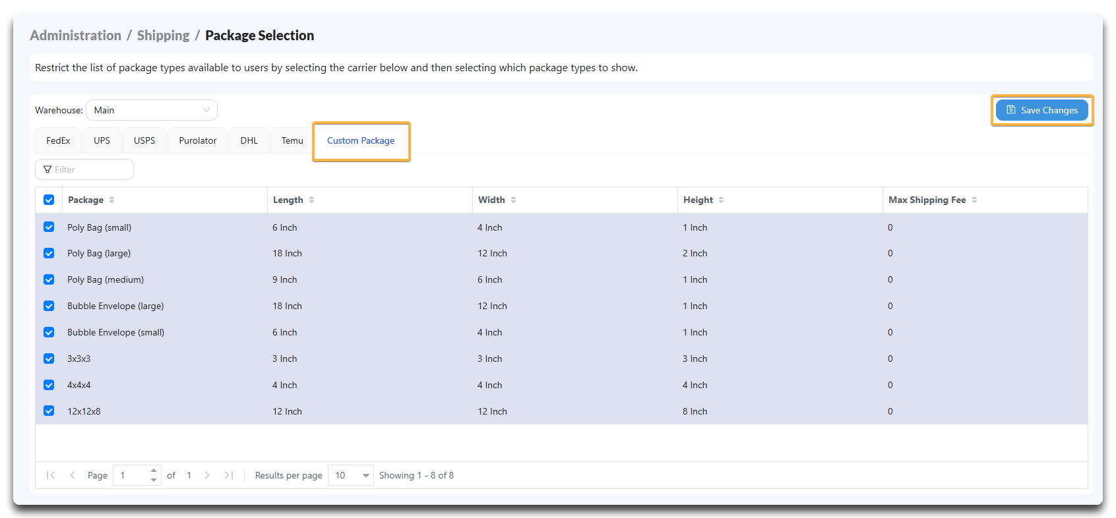Viewport: 1116px width, 518px height.
Task: Uncheck Bubble Envelope (large) checkbox
Action: [49, 306]
